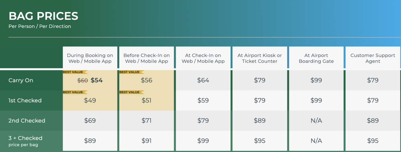Image resolution: width=401 pixels, height=152 pixels.
Task: Click the 1st Checked row label
Action: [25, 100]
